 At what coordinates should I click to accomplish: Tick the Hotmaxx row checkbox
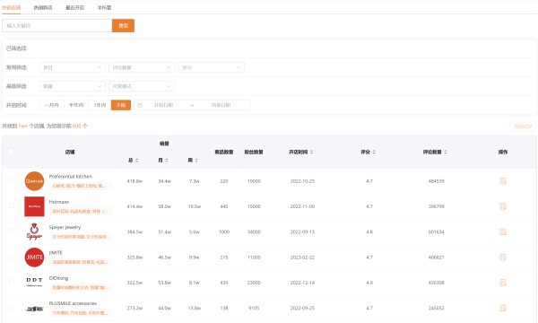(x=12, y=205)
